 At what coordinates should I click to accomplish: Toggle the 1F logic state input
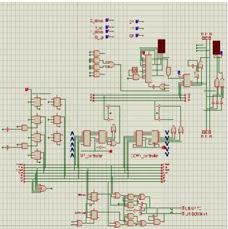click(x=137, y=28)
